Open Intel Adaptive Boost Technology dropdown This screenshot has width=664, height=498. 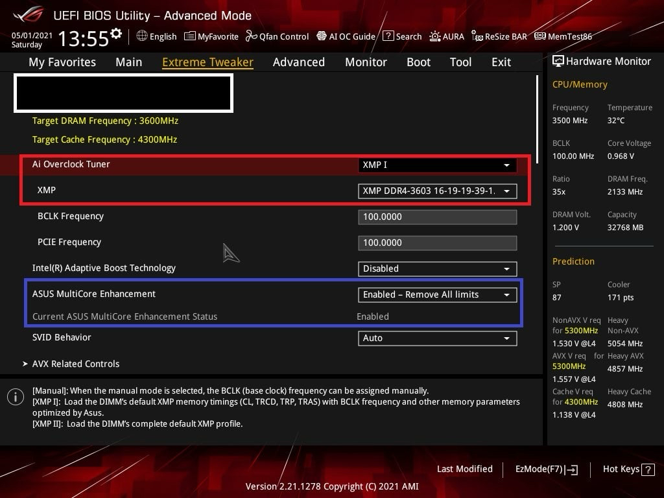point(438,269)
